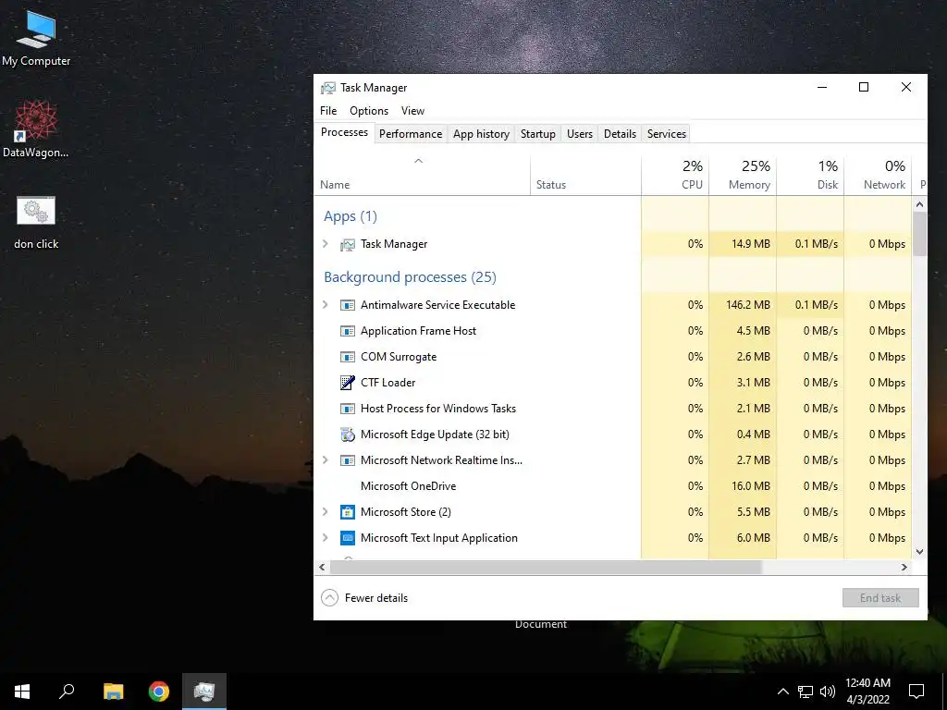Click the COM Surrogate process icon
The height and width of the screenshot is (710, 947).
[348, 357]
